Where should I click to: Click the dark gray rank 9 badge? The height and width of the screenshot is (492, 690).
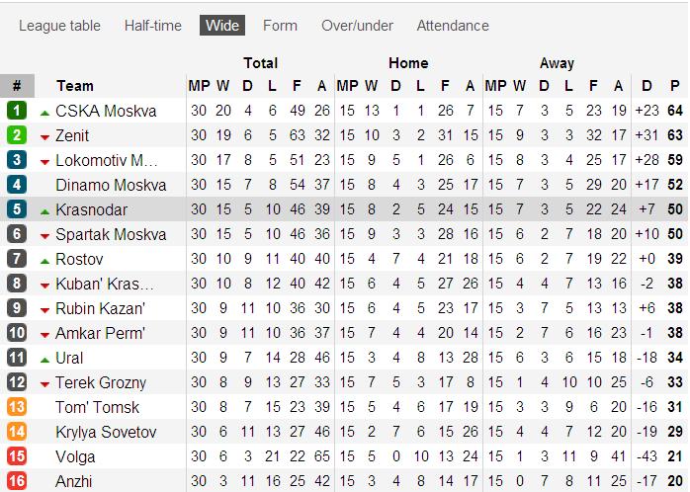(17, 308)
